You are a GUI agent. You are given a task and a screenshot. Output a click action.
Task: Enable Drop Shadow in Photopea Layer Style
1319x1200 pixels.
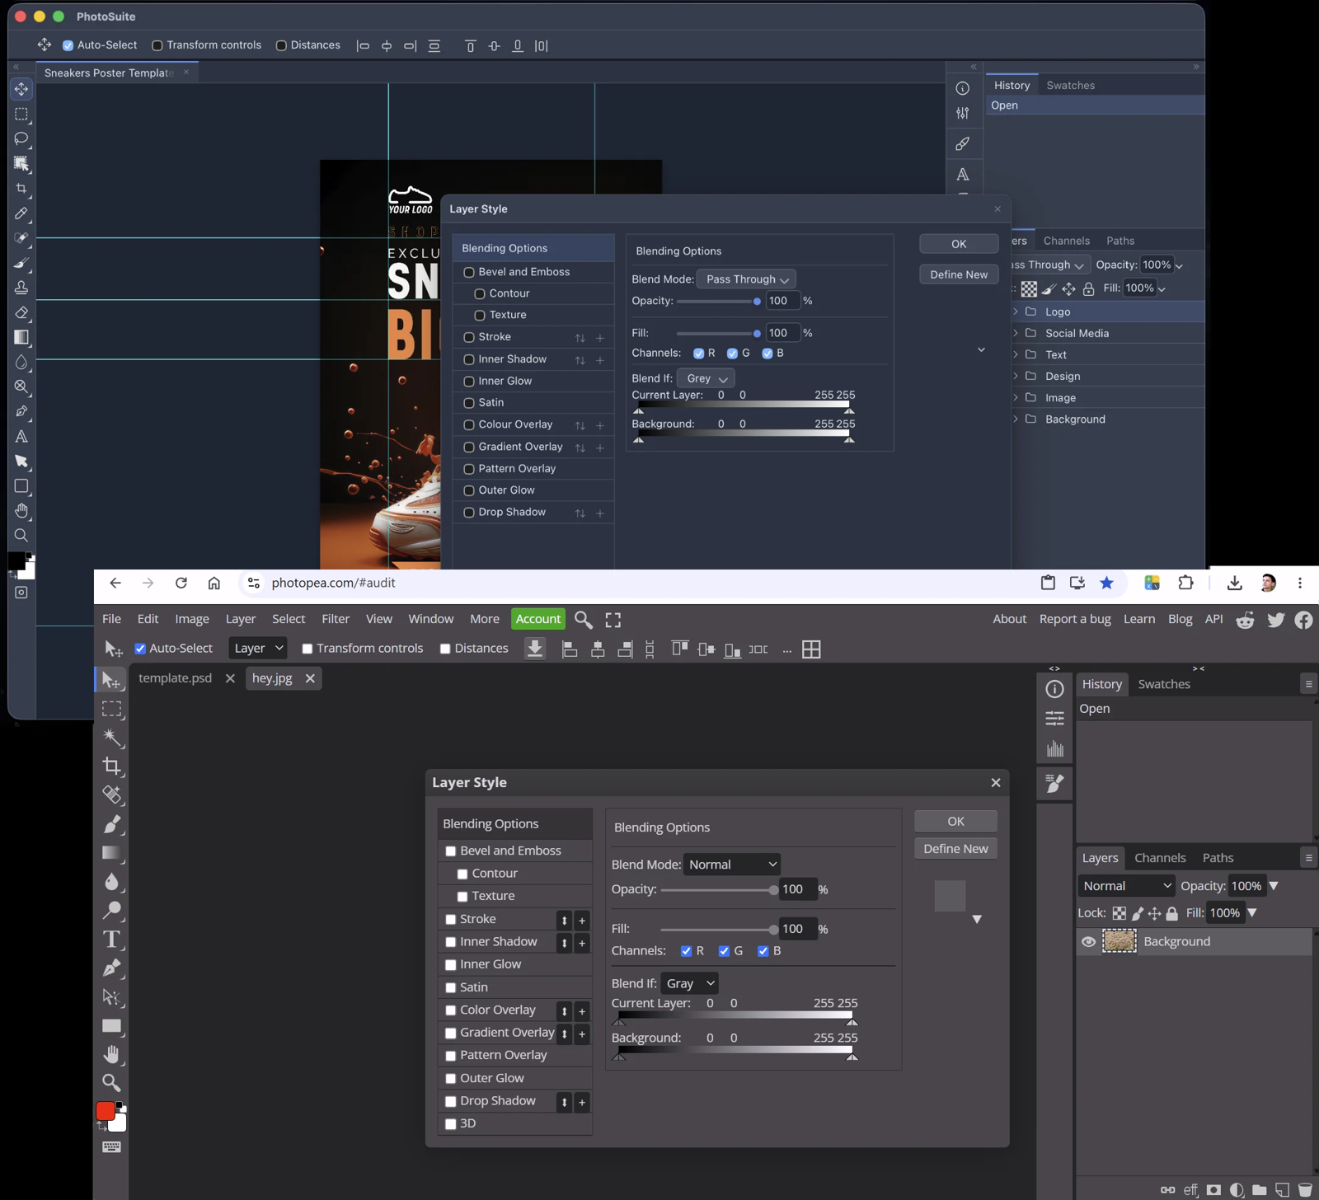[x=451, y=1101]
